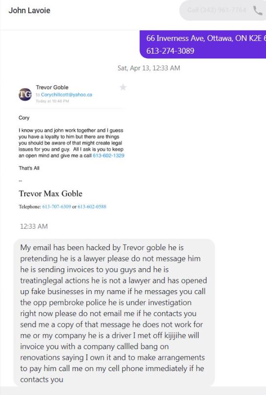Click telephone link 613-707-6309
The width and height of the screenshot is (266, 395).
click(57, 207)
